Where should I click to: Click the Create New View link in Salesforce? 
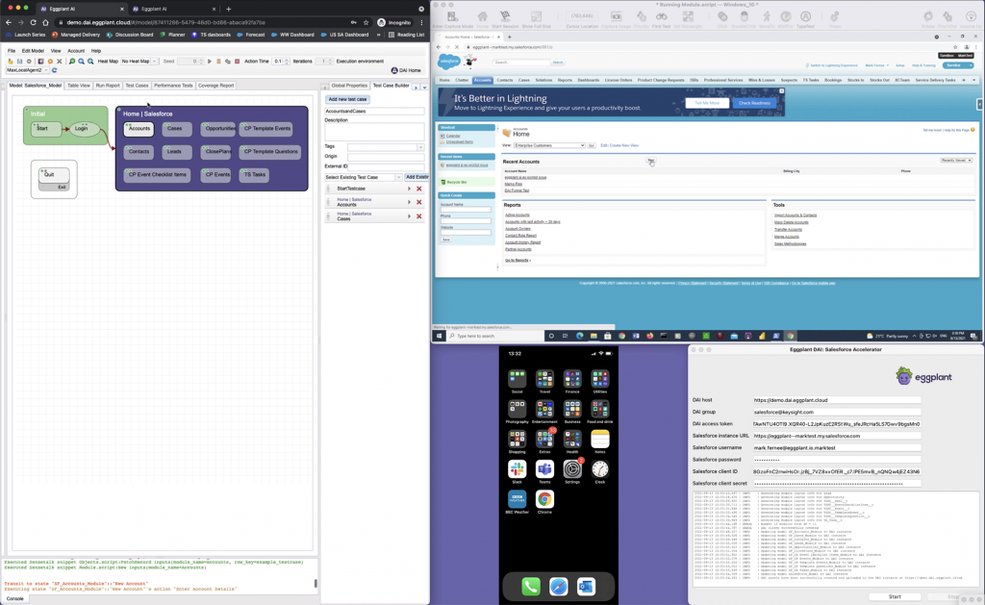[x=623, y=145]
